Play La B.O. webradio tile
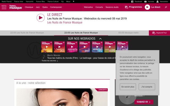170x106 pixels. [x=122, y=46]
